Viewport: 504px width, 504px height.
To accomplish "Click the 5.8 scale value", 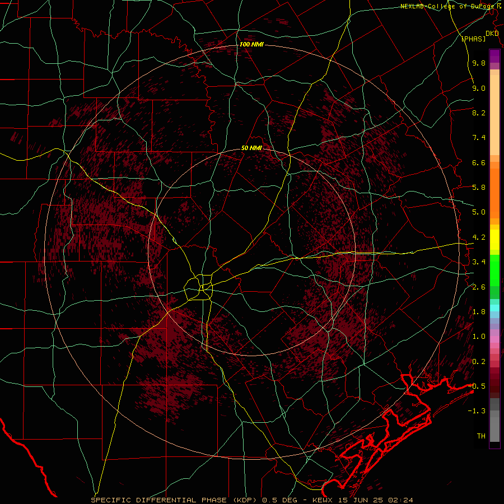I will 479,188.
